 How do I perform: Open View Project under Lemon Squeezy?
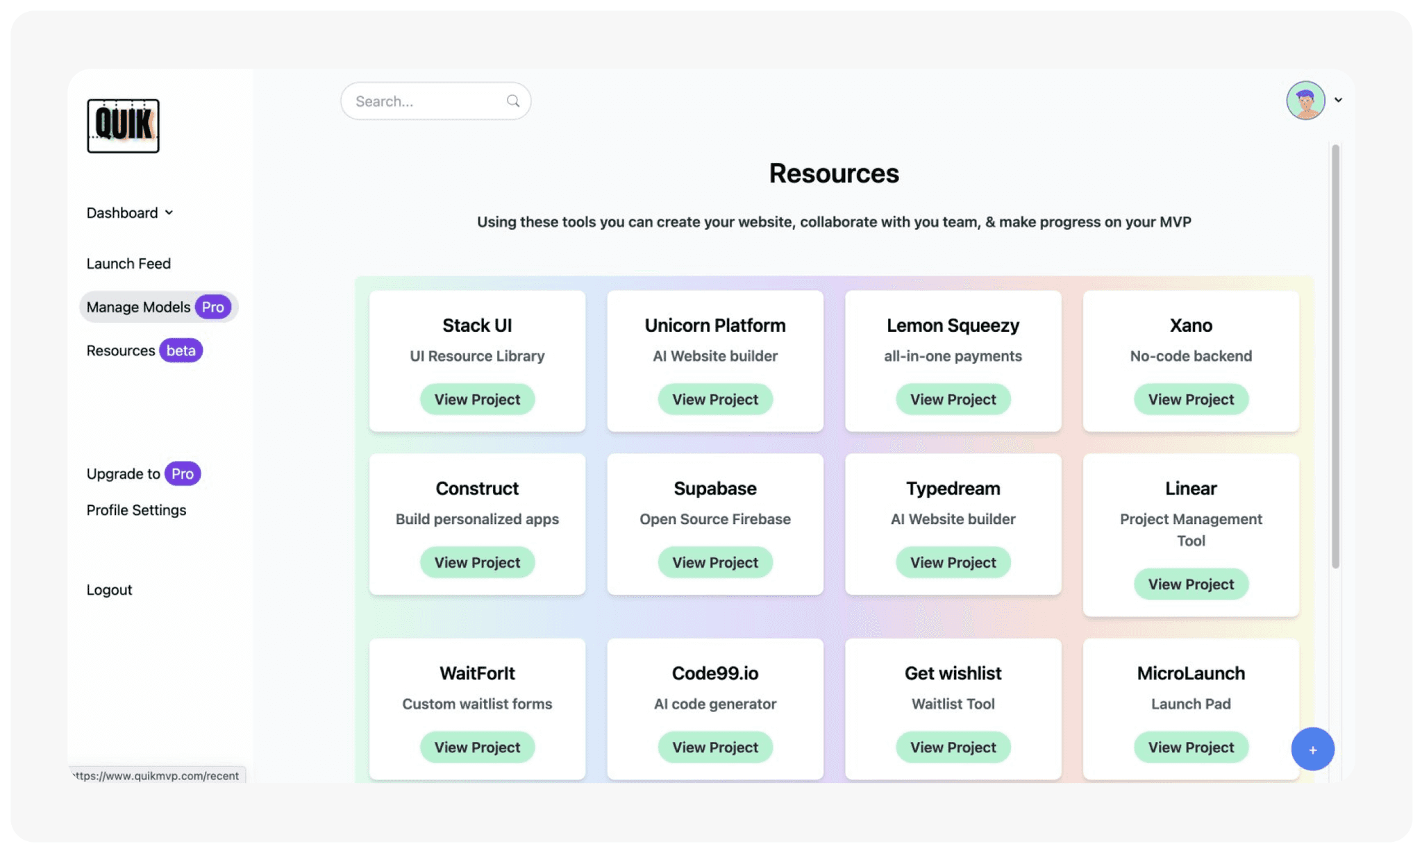(x=953, y=400)
